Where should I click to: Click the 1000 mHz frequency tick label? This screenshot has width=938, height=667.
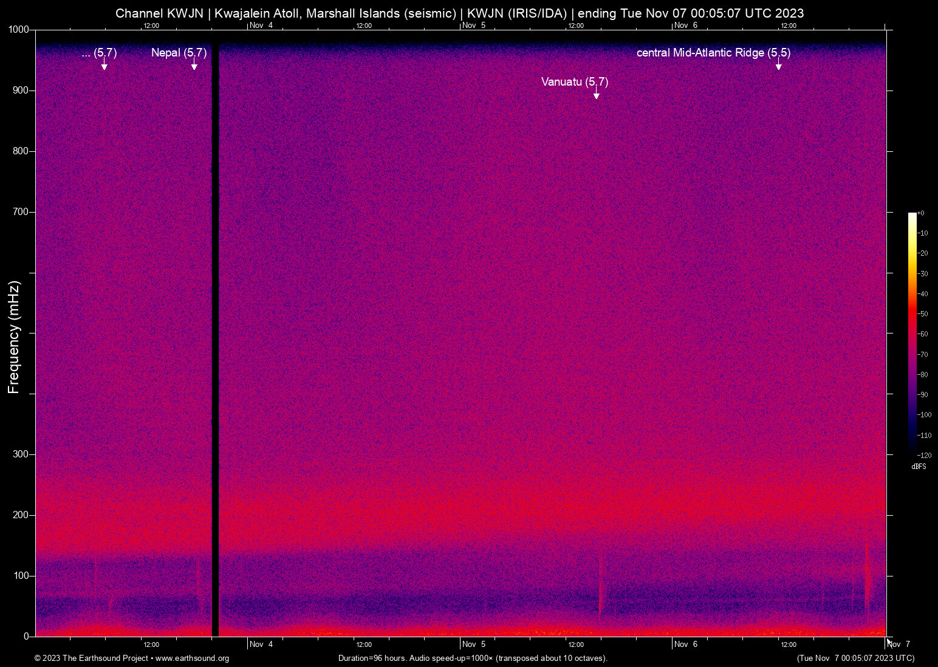pyautogui.click(x=18, y=29)
